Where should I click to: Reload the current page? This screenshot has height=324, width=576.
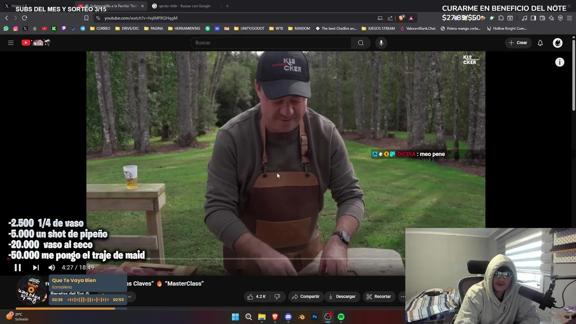coord(24,18)
